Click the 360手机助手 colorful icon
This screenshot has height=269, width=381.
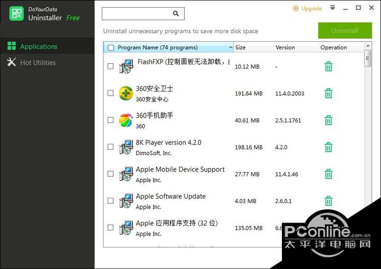[126, 120]
